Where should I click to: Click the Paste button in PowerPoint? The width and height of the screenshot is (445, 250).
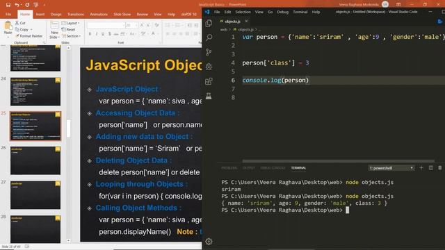(x=8, y=28)
